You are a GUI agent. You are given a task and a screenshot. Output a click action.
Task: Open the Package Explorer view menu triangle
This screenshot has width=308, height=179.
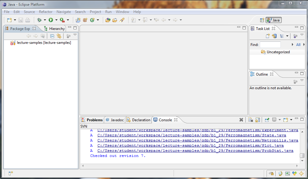coord(75,35)
